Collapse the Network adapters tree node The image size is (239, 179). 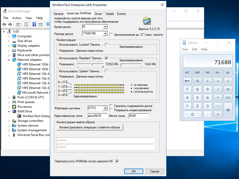click(9, 60)
